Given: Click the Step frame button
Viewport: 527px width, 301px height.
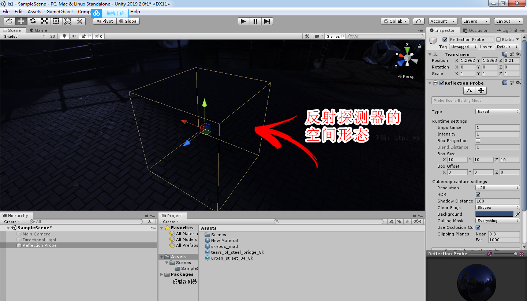Looking at the screenshot, I should [x=267, y=21].
